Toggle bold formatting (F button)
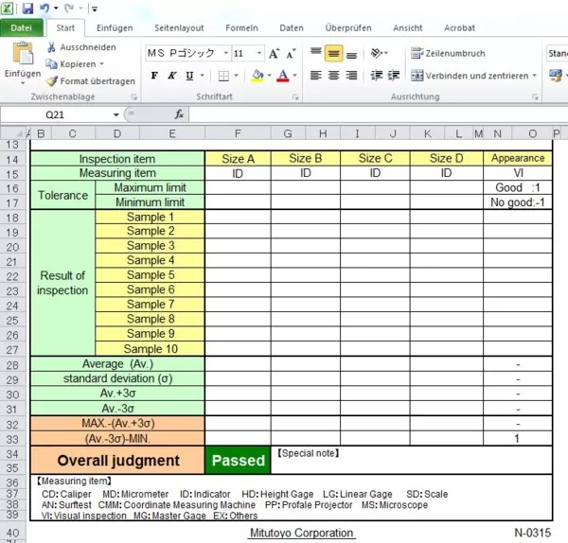The image size is (568, 543). [154, 76]
